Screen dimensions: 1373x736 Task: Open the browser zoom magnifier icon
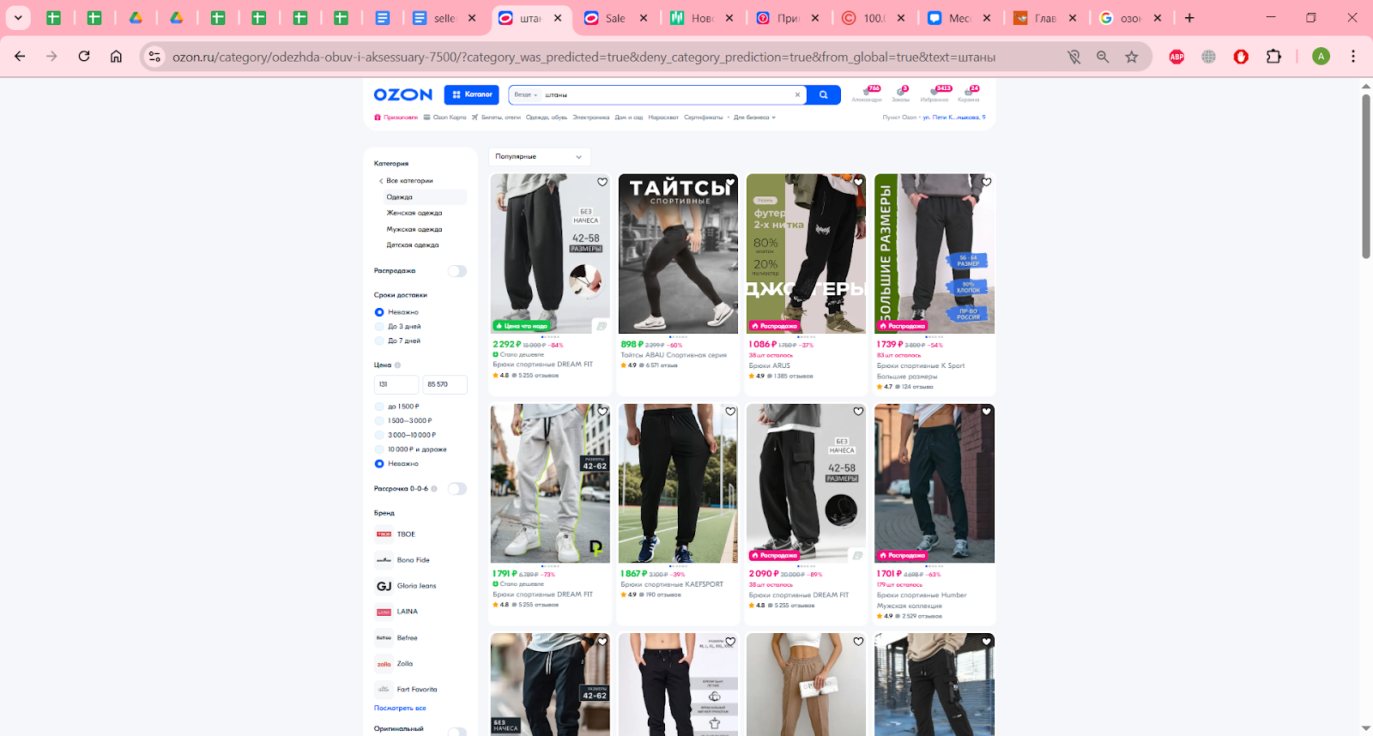coord(1103,57)
